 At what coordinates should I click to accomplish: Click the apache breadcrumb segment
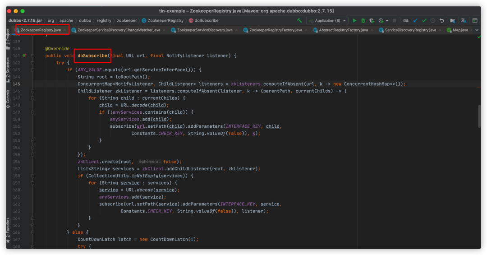point(66,20)
